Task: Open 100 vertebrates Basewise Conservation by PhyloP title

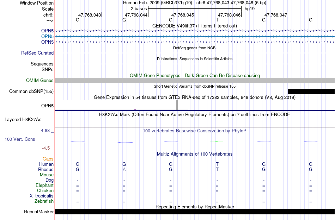Action: tap(195, 131)
